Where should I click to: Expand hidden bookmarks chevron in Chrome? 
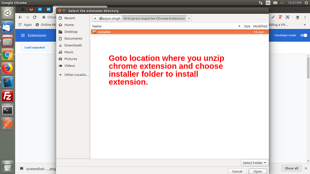pyautogui.click(x=305, y=25)
